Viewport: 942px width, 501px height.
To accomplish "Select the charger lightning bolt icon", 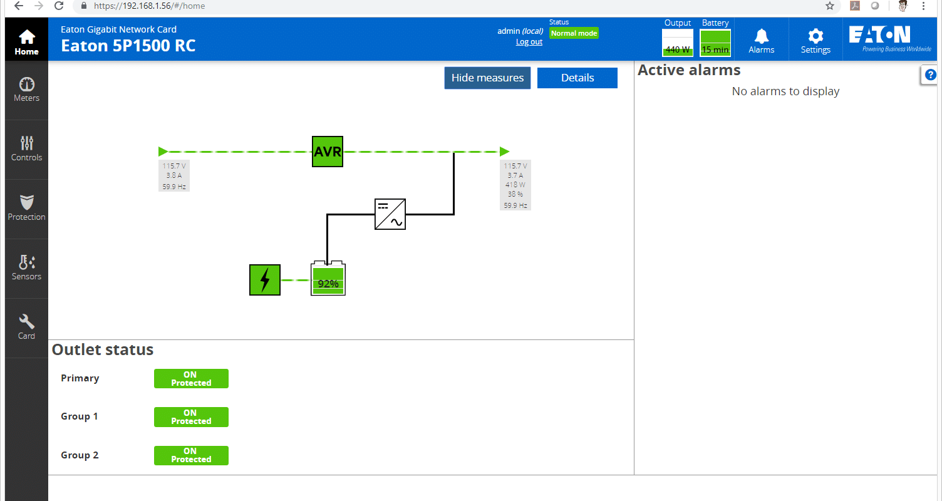I will [x=265, y=280].
